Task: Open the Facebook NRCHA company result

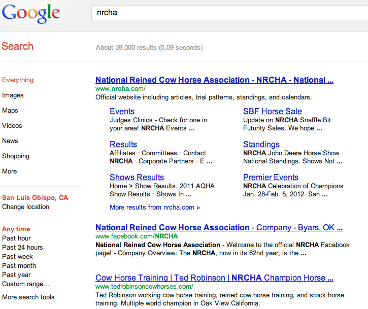Action: point(219,228)
